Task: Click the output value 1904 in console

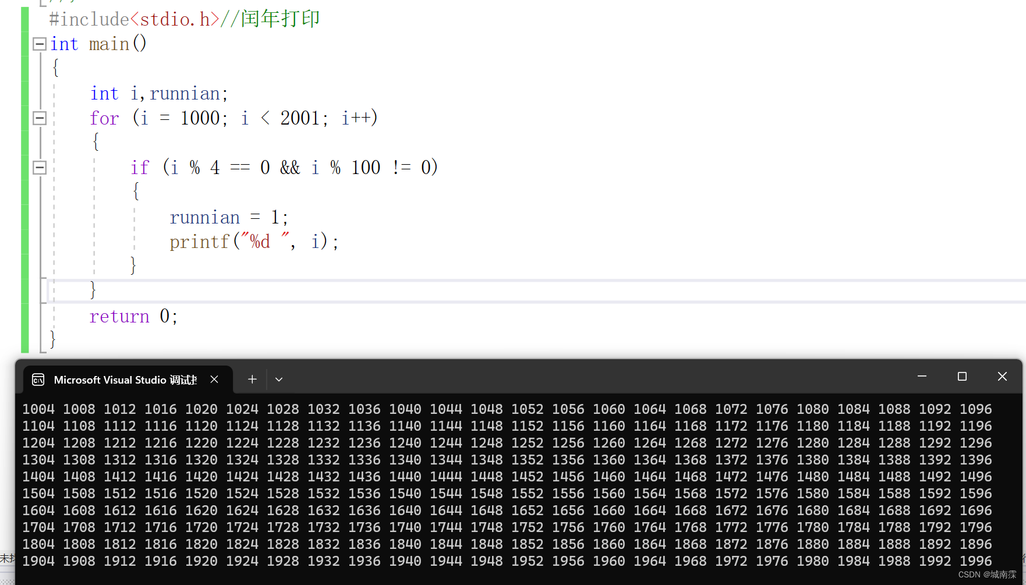Action: click(38, 561)
